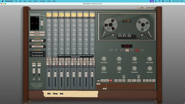Open channel 3 input selector showing IN 2
This screenshot has height=104, width=185.
coord(62,18)
